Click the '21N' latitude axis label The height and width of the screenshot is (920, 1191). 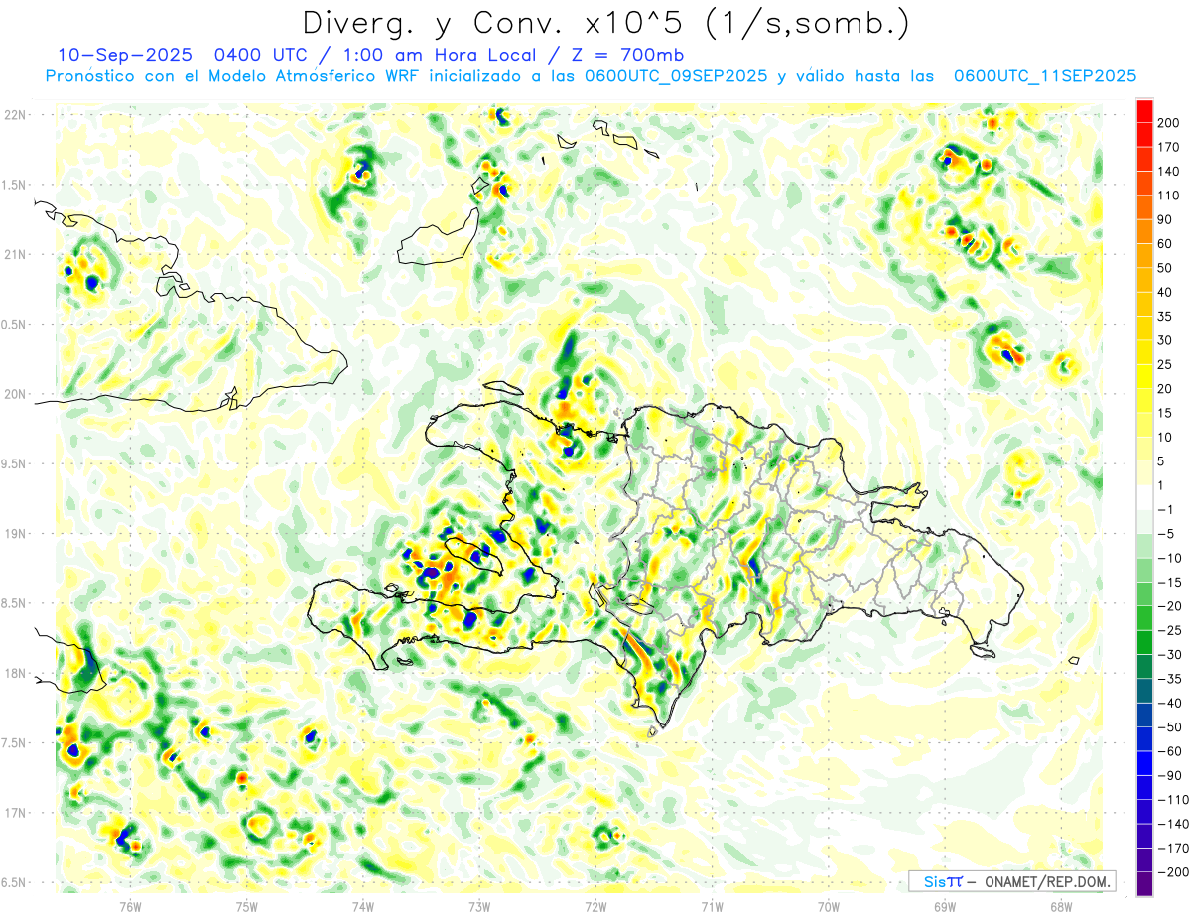click(x=15, y=255)
